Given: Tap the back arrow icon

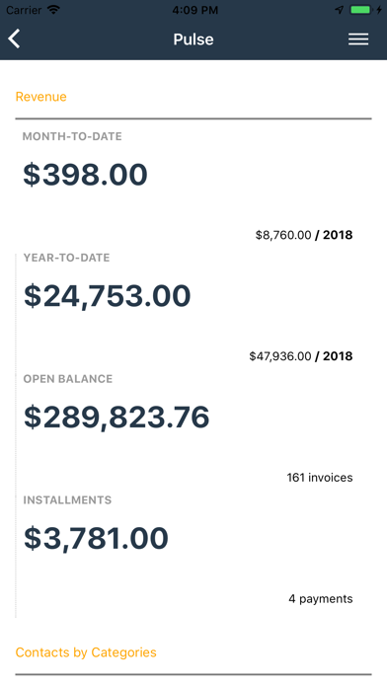Looking at the screenshot, I should click(x=14, y=39).
